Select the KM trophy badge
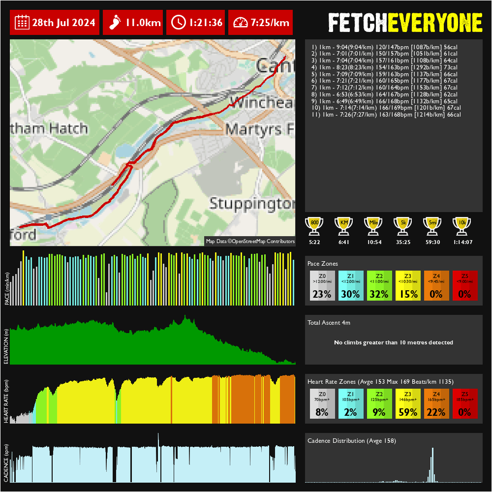Image resolution: width=492 pixels, height=492 pixels. (x=343, y=224)
